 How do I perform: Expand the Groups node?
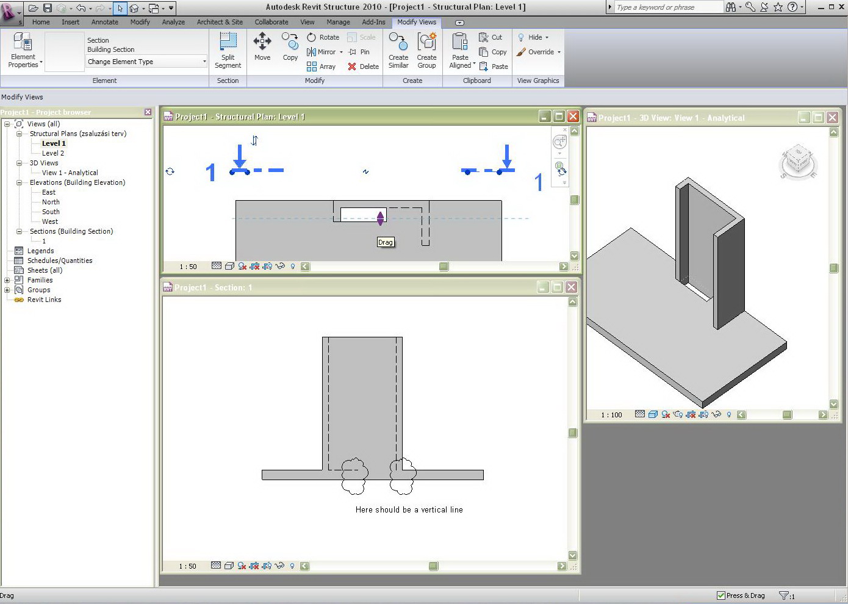7,290
